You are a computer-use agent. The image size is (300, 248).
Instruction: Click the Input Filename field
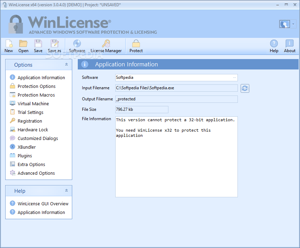[176, 88]
